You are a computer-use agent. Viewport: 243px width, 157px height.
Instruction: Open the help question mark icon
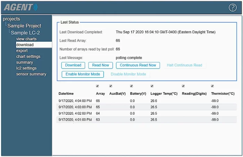tap(233, 8)
